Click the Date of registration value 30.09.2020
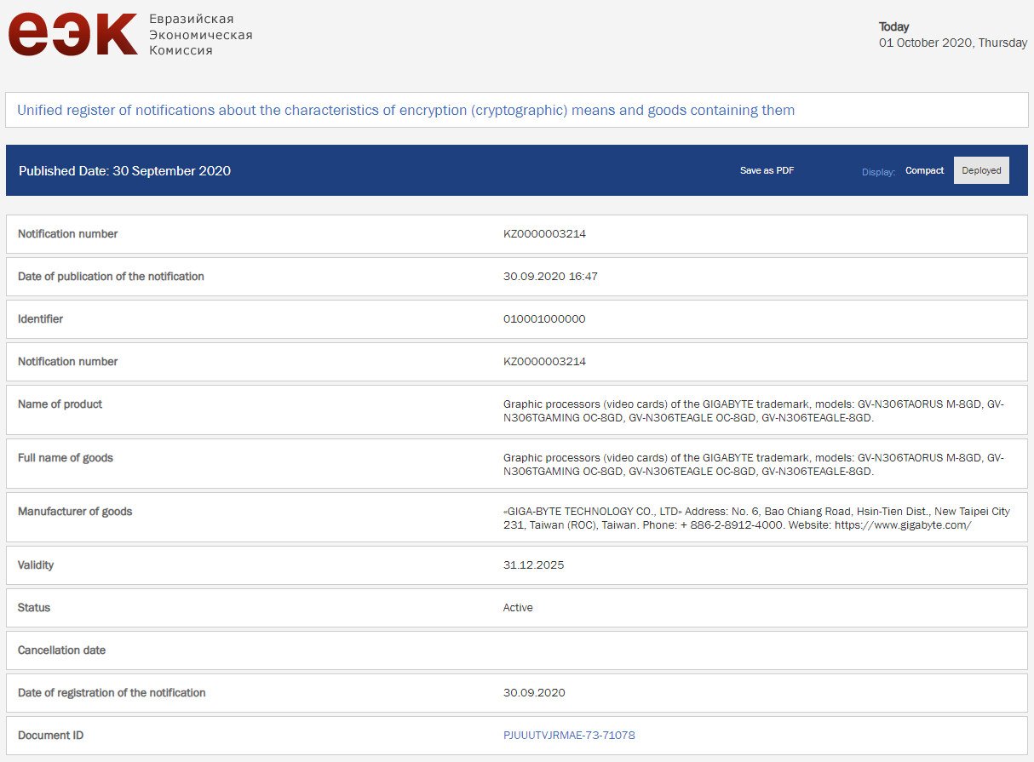 (x=533, y=692)
